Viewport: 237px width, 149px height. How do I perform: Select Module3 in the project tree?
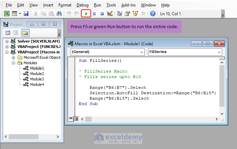coord(37,79)
